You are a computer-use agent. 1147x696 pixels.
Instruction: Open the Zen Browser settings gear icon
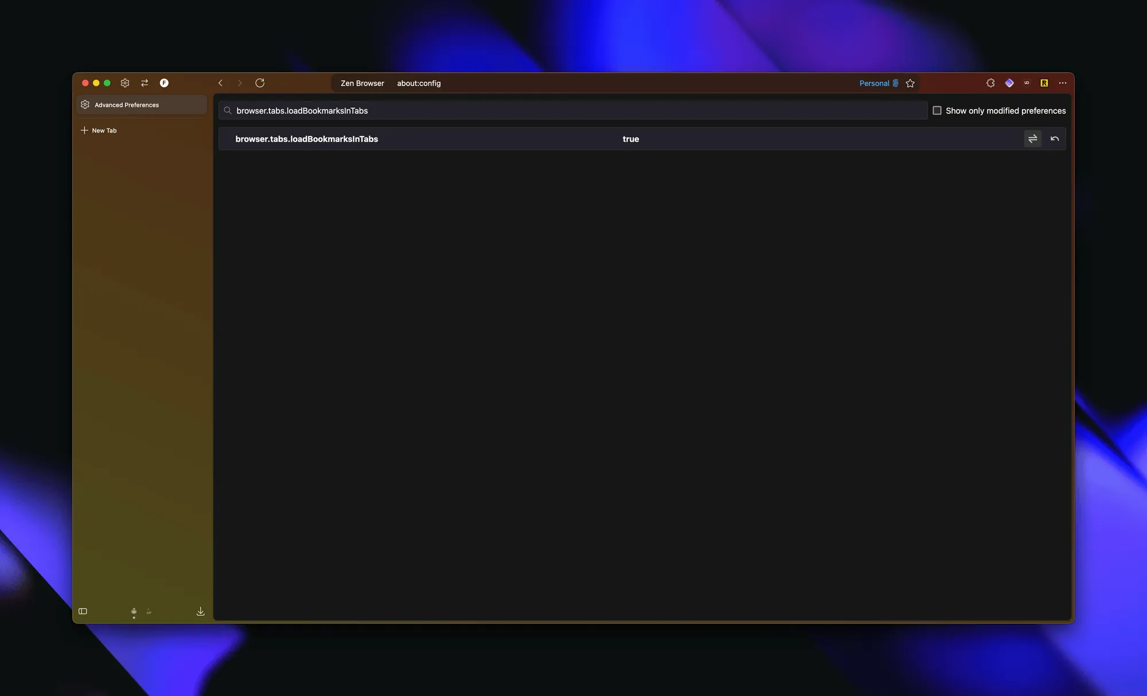[x=125, y=83]
